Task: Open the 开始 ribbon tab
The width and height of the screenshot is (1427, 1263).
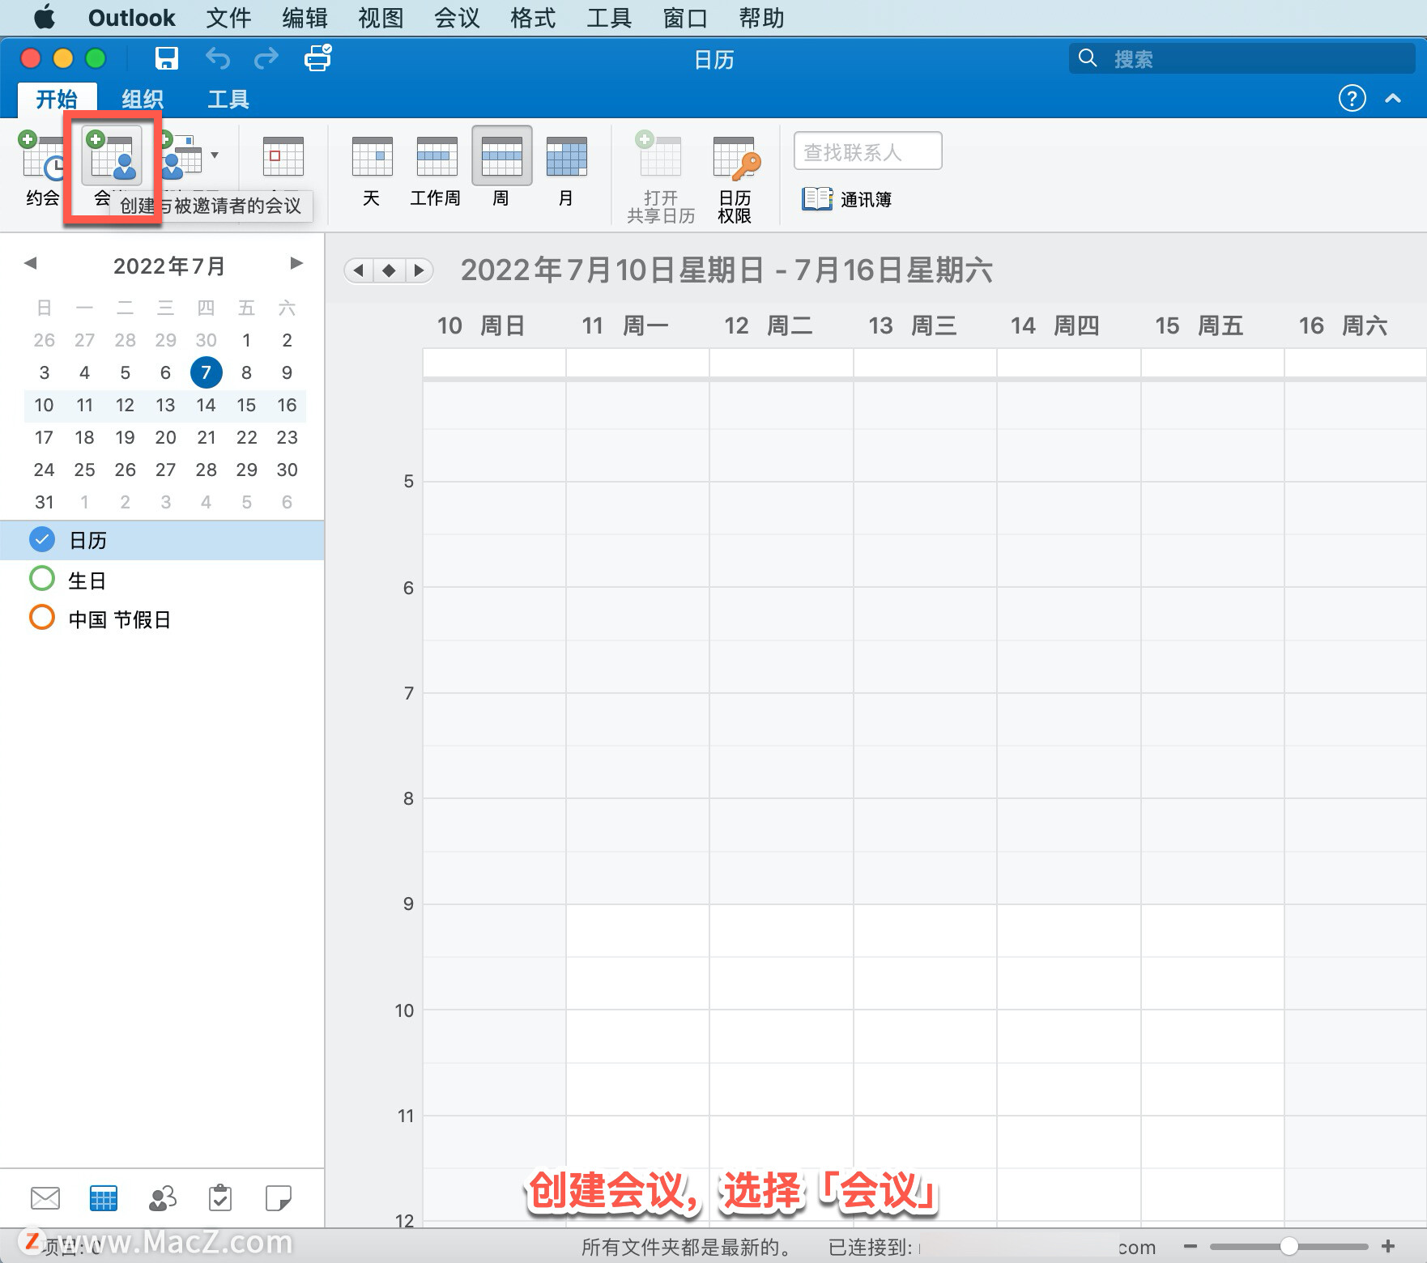Action: [x=57, y=100]
